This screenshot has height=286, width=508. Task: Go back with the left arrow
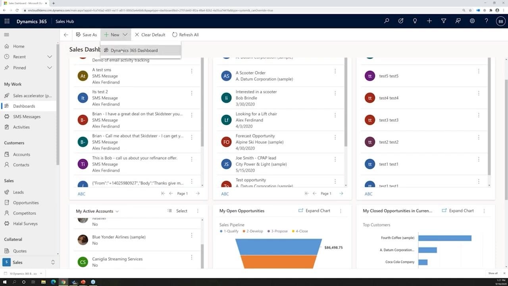(x=66, y=35)
